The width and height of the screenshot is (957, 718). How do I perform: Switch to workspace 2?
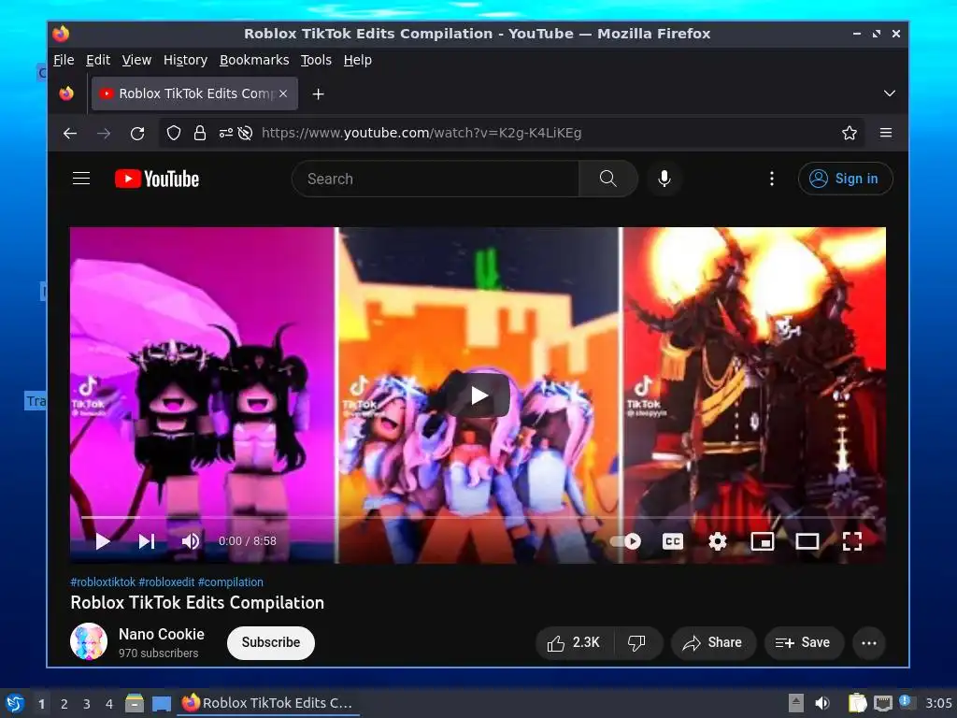[x=64, y=704]
